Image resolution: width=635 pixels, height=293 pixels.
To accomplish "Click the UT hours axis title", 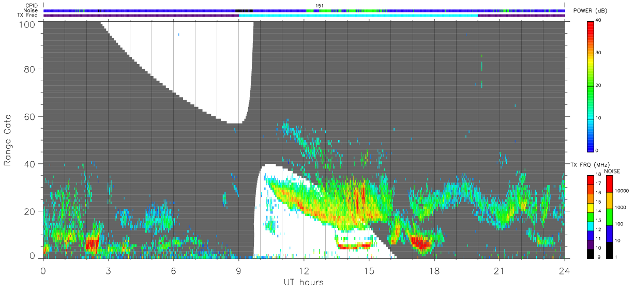I will pyautogui.click(x=304, y=282).
